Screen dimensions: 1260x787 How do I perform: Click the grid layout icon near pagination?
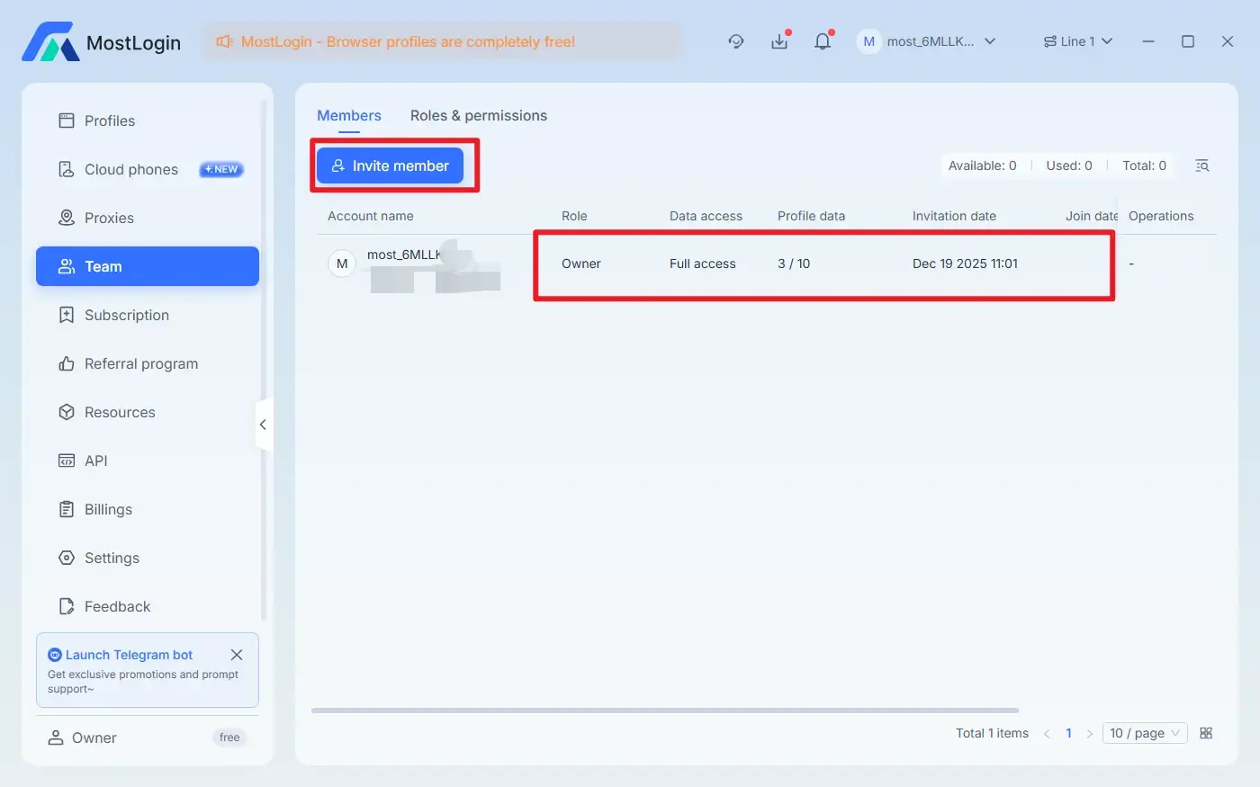[1206, 733]
